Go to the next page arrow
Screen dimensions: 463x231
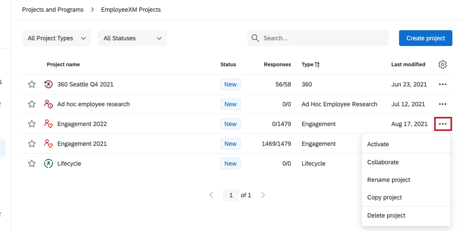point(263,195)
